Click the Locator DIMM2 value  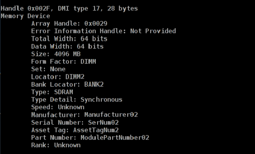pos(75,77)
